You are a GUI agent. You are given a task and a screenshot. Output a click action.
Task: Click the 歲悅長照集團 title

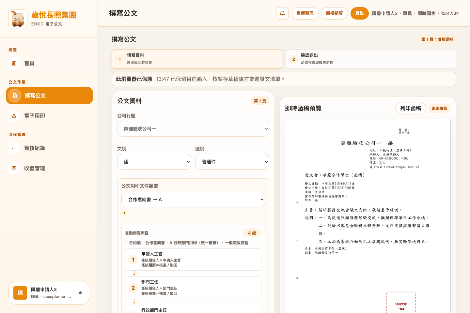tap(54, 15)
